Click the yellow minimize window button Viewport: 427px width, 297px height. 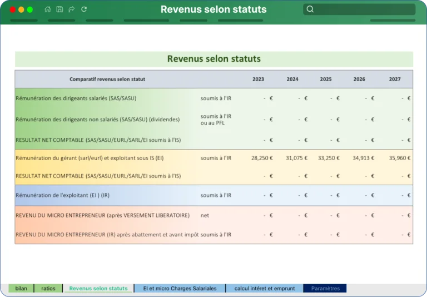[x=21, y=10]
